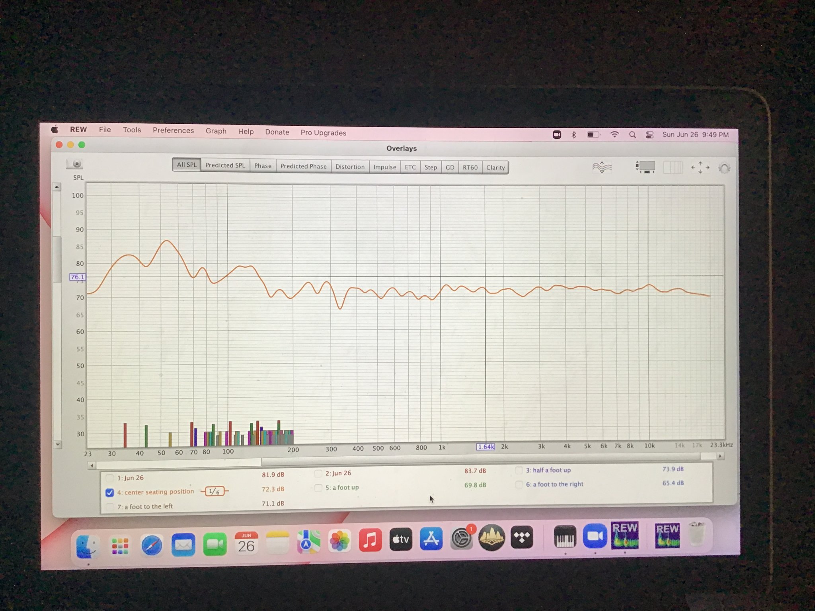This screenshot has height=611, width=815.
Task: Open Maps from the Dock
Action: click(308, 542)
